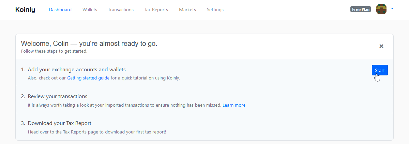Open Settings from the top navigation
This screenshot has height=144, width=409.
coord(215,10)
